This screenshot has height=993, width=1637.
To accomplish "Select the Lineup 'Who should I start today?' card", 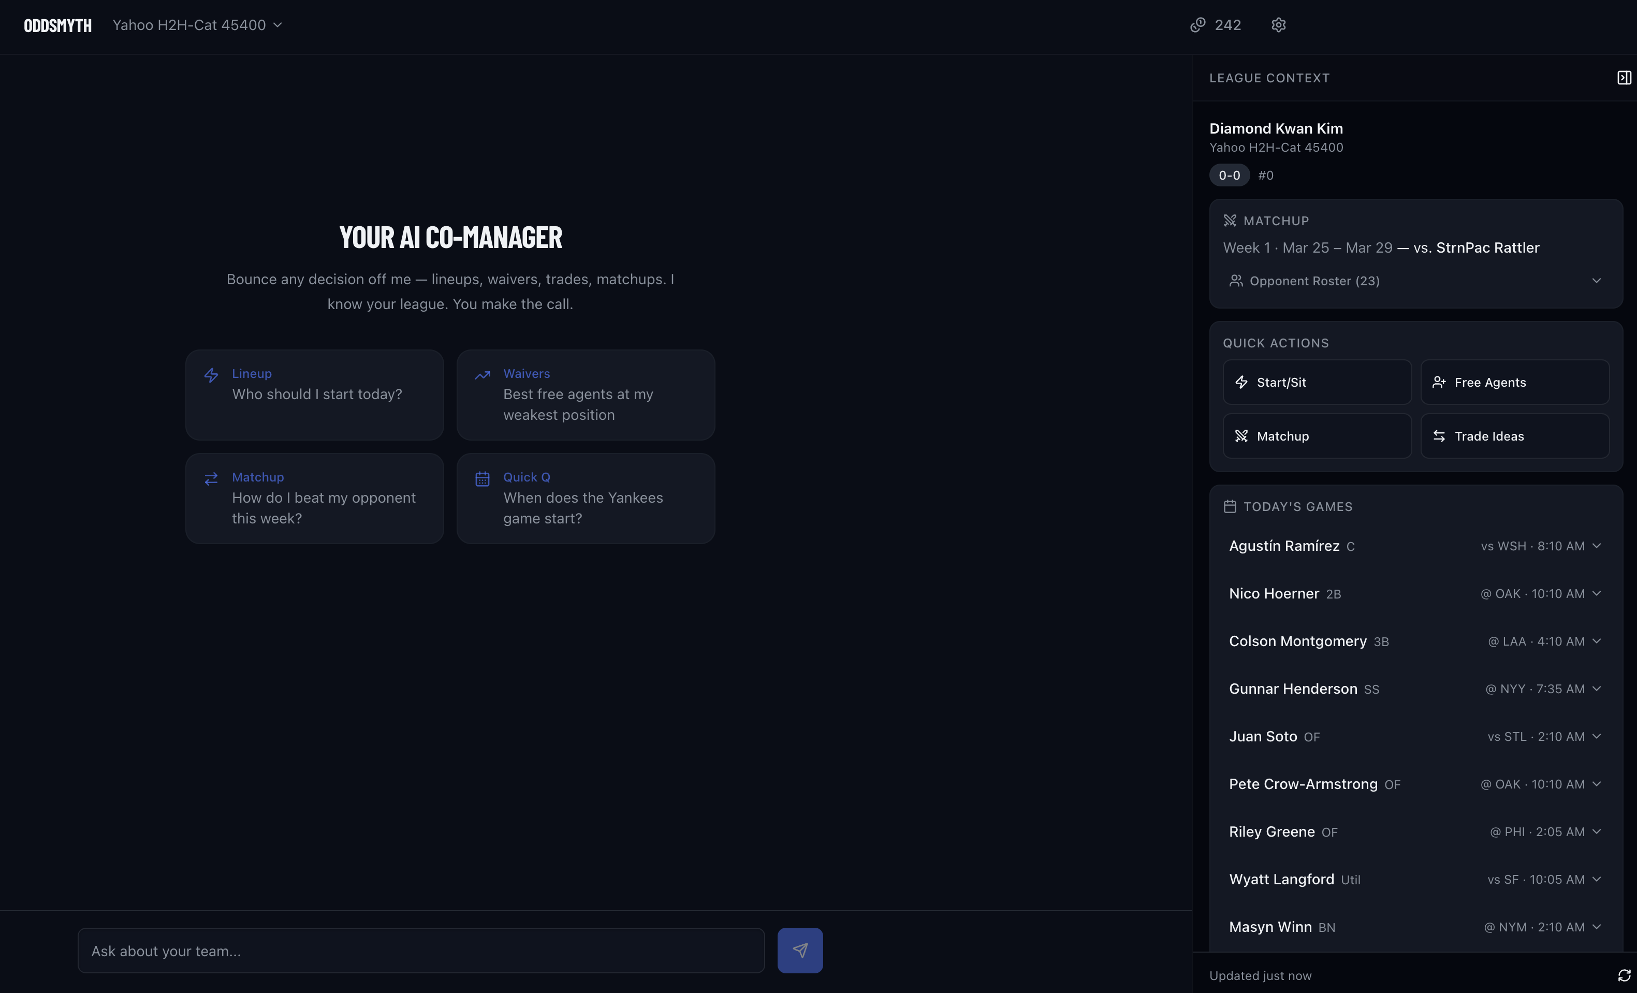I will [x=314, y=395].
